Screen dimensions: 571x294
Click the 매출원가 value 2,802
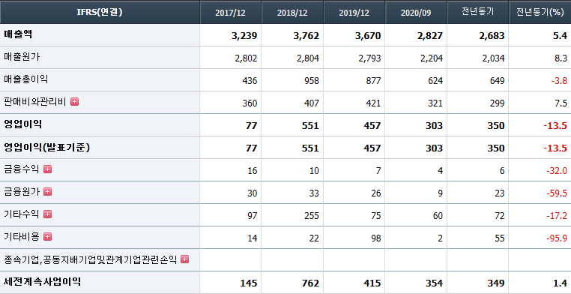click(247, 58)
